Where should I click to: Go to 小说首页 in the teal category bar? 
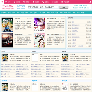[x=4, y=13]
